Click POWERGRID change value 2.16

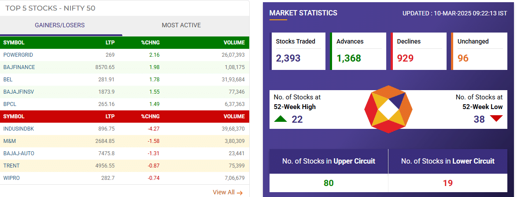click(x=155, y=55)
